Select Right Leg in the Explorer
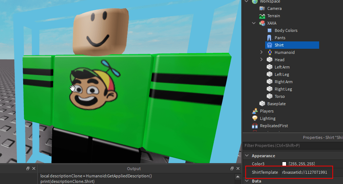Viewport: 343px width, 184px height. tap(283, 89)
